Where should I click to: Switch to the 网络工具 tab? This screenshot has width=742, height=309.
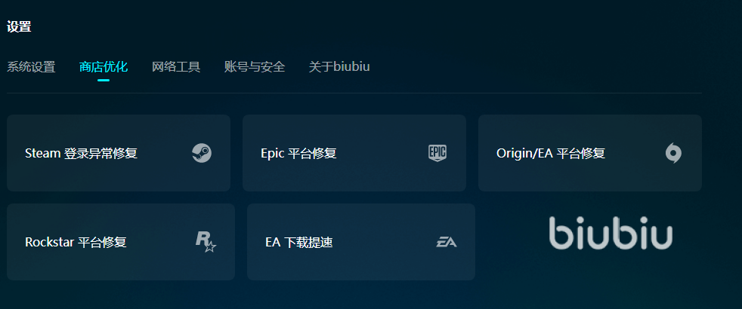(x=176, y=67)
